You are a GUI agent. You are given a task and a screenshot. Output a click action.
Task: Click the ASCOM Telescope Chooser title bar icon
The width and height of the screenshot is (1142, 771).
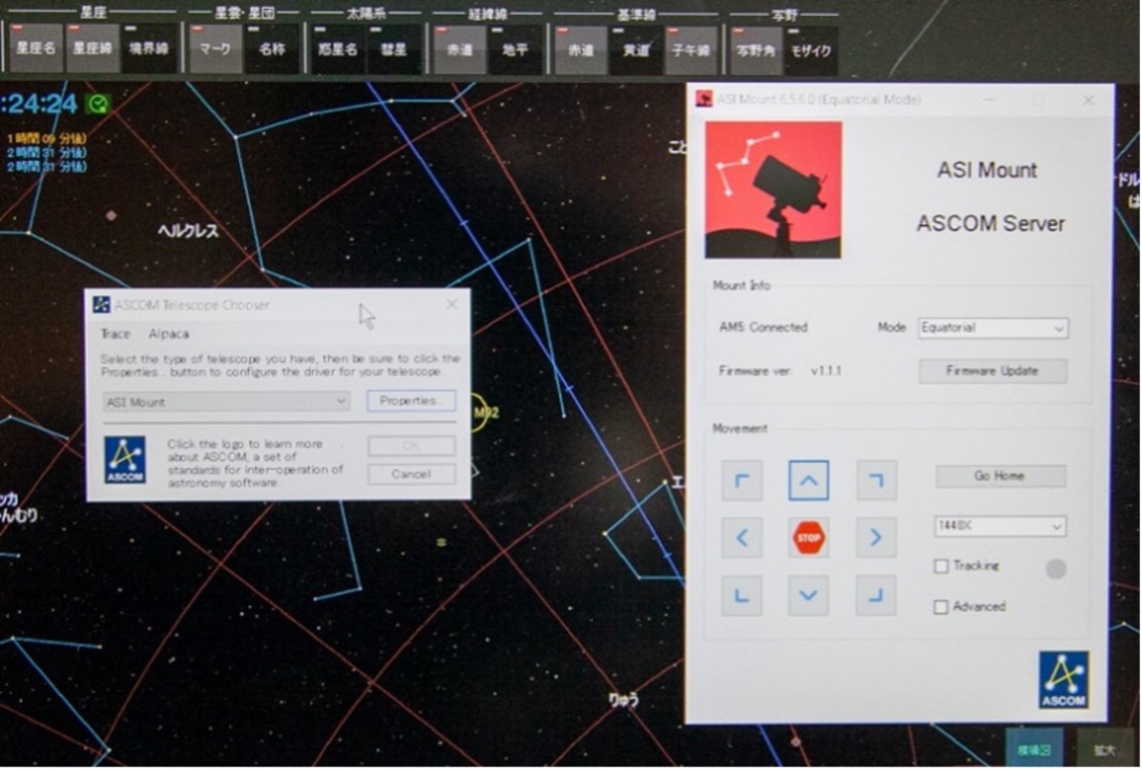102,305
